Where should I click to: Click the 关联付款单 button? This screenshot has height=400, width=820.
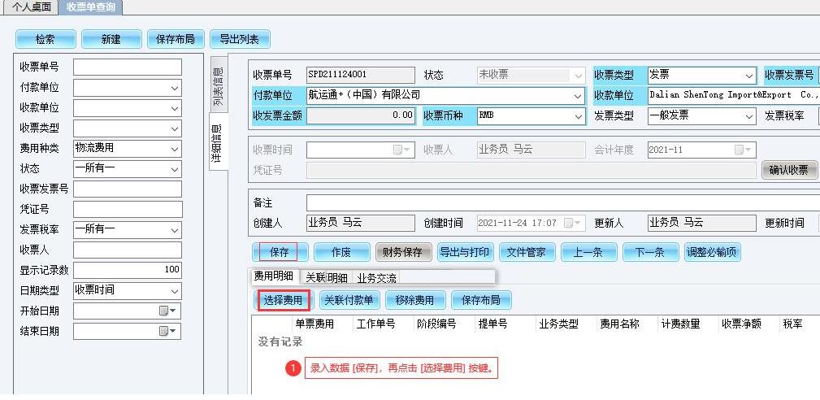[349, 300]
